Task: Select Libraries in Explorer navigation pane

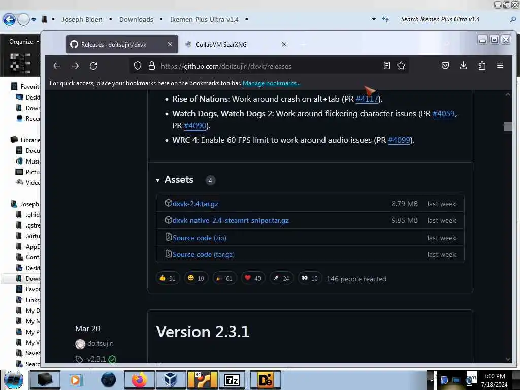Action: 25,140
